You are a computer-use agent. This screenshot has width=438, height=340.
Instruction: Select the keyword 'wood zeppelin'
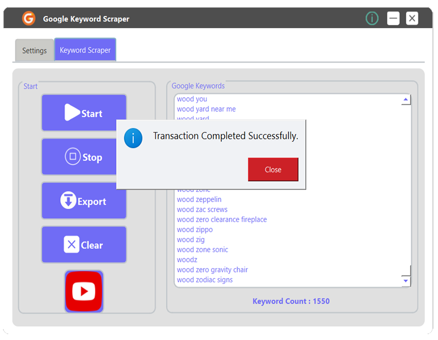[x=199, y=199]
